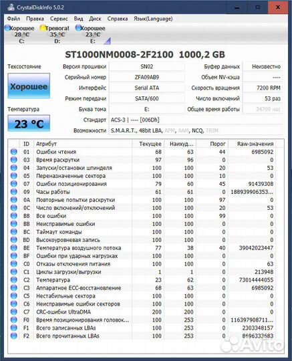
Task: Select the Неисправимые ошибки секторов row text
Action: pyautogui.click(x=78, y=304)
